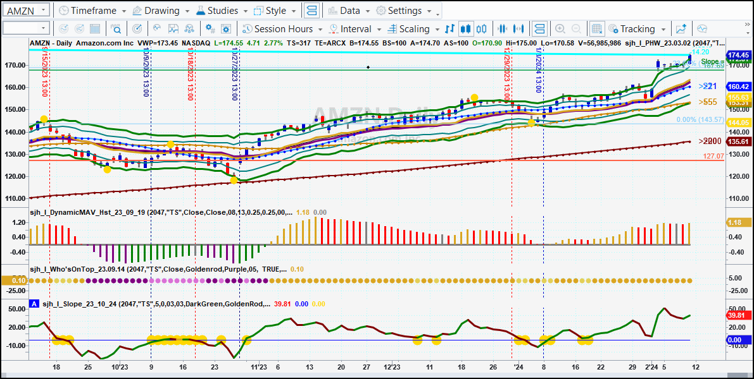Open the Studies menu

tap(222, 11)
